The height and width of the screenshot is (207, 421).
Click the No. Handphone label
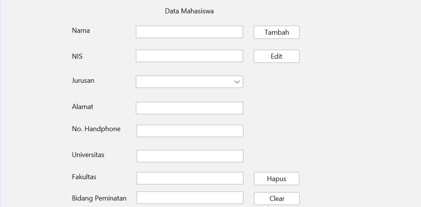96,129
